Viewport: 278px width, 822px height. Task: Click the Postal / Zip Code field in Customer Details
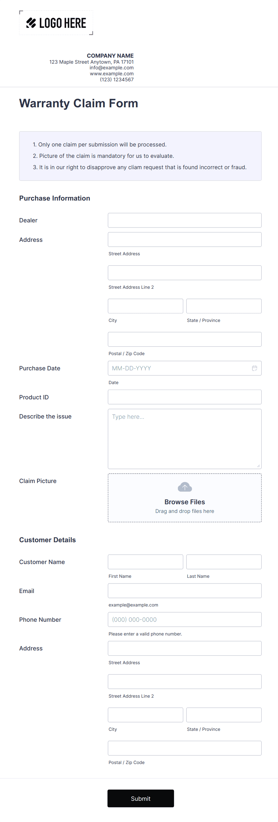(x=184, y=748)
